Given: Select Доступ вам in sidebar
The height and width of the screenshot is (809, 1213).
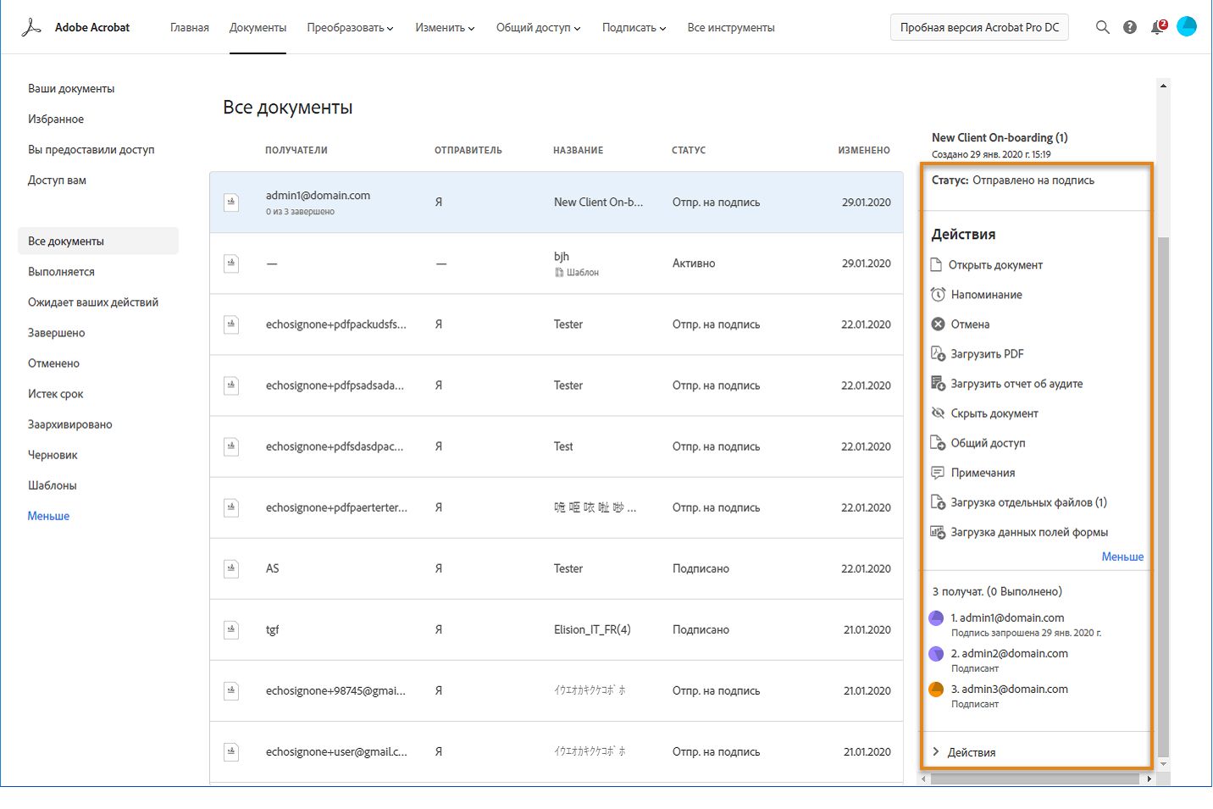Looking at the screenshot, I should [57, 180].
